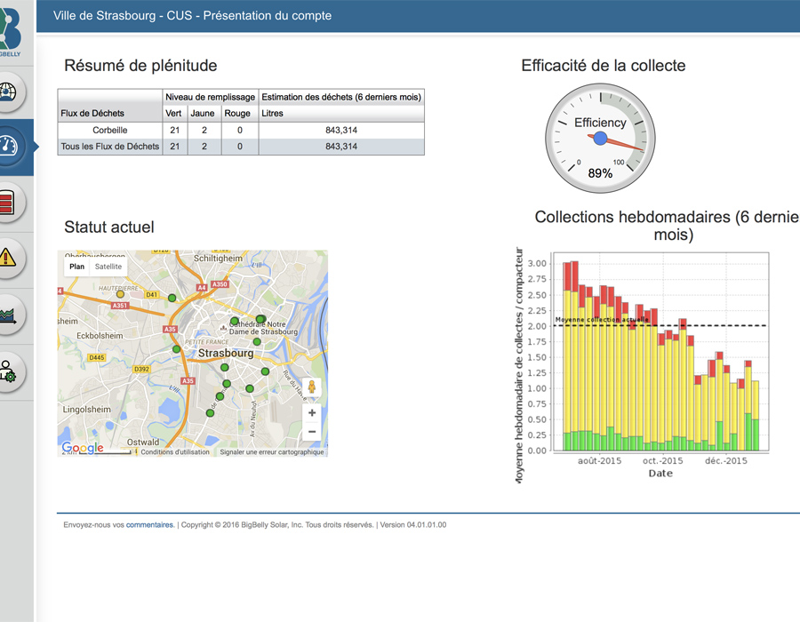Click the Efficiency gauge showing 89%
The width and height of the screenshot is (800, 622).
600,139
